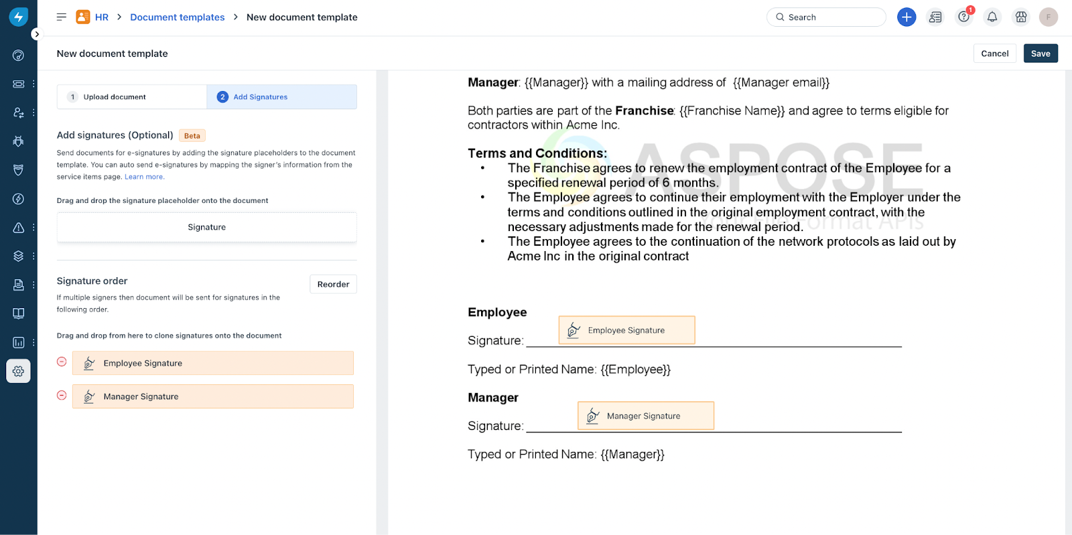The height and width of the screenshot is (535, 1072).
Task: Click the Beta badge
Action: (192, 135)
